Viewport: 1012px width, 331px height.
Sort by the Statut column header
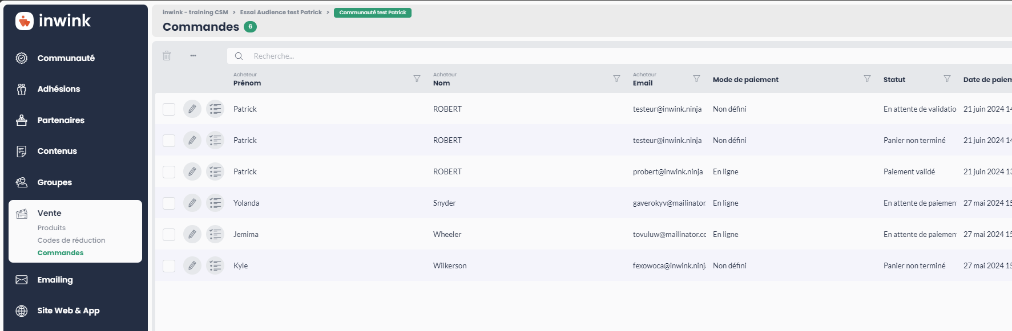(x=894, y=80)
